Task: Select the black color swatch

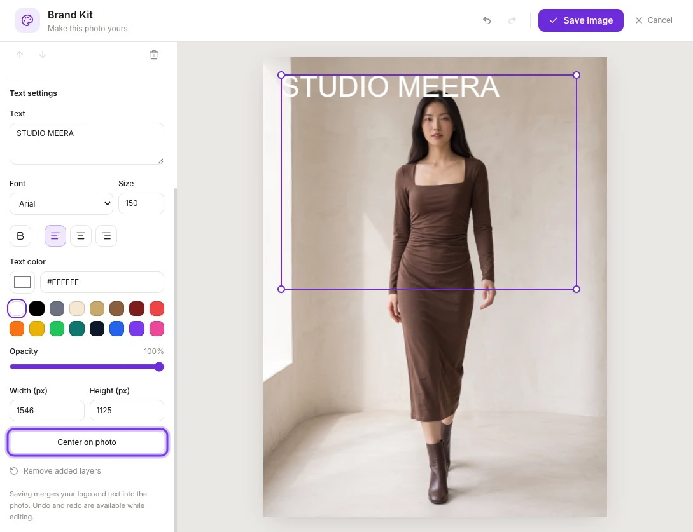Action: pos(37,309)
